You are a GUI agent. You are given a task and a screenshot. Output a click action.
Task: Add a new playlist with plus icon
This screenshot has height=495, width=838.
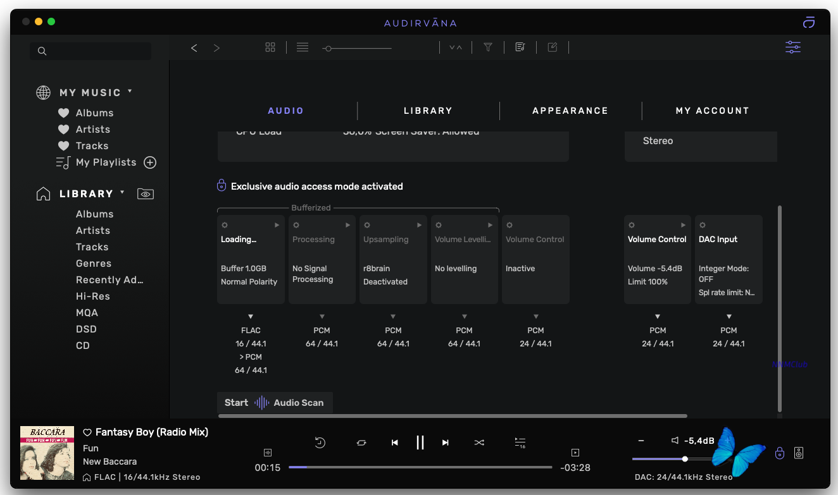tap(150, 162)
